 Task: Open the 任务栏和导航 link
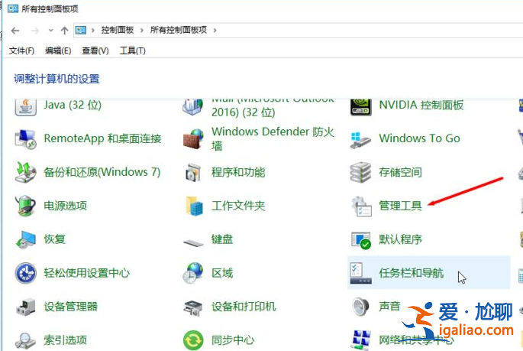point(412,273)
